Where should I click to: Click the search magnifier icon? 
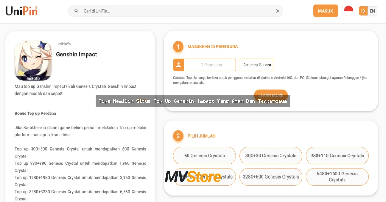(x=76, y=11)
